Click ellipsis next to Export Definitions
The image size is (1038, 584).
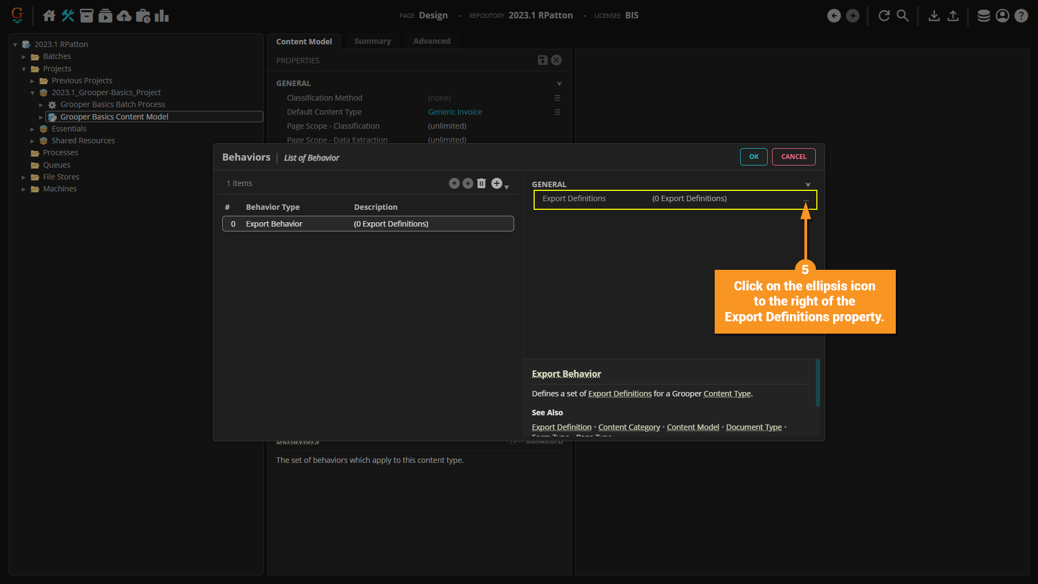pyautogui.click(x=806, y=200)
